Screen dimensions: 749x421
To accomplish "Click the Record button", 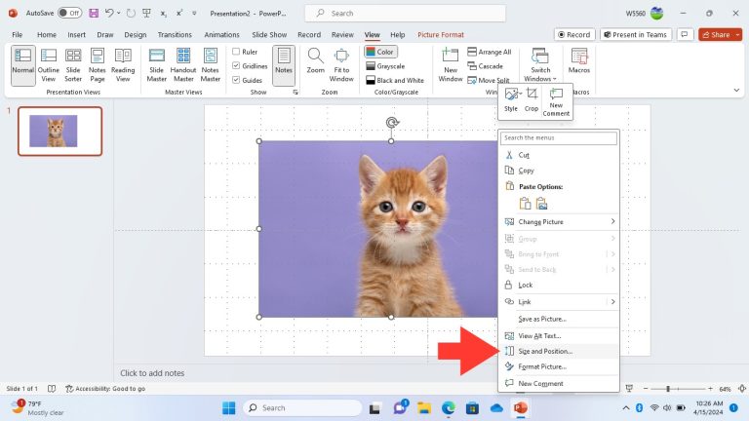I will coord(574,34).
